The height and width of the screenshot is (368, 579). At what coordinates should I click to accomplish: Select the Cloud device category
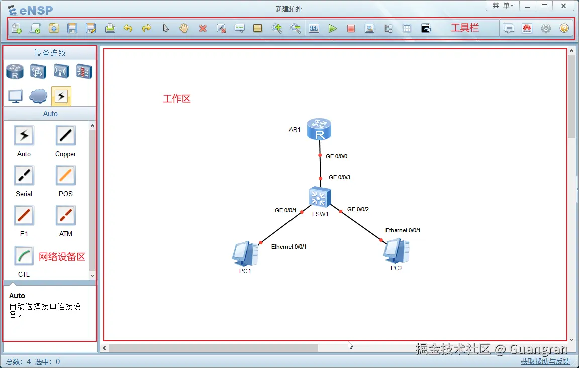(38, 96)
